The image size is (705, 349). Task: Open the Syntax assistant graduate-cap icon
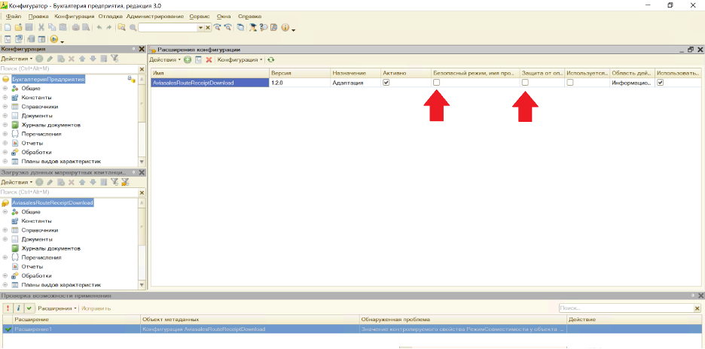(253, 27)
